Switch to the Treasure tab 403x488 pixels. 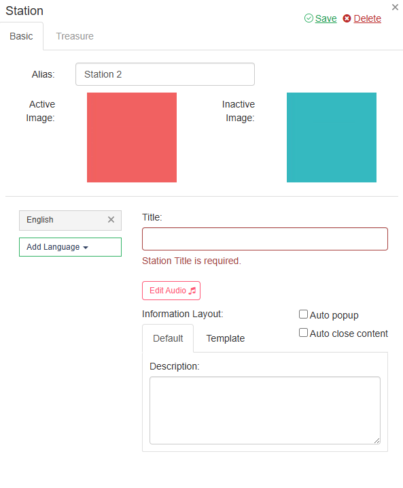click(x=75, y=36)
